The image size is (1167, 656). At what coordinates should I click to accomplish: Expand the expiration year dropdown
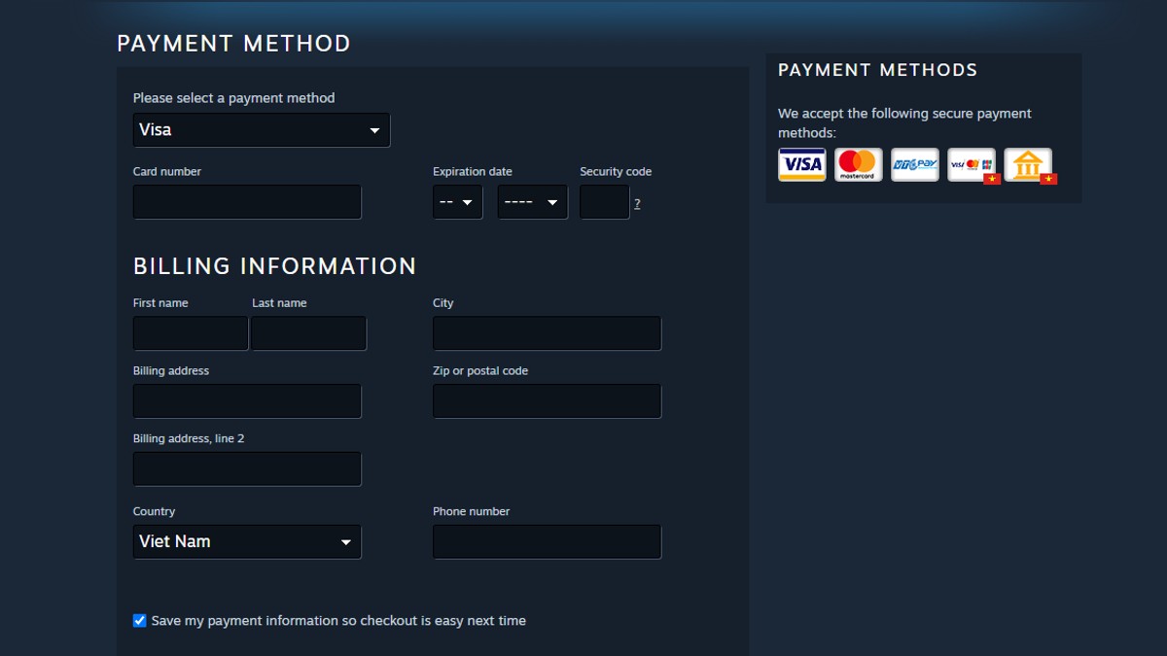click(532, 202)
